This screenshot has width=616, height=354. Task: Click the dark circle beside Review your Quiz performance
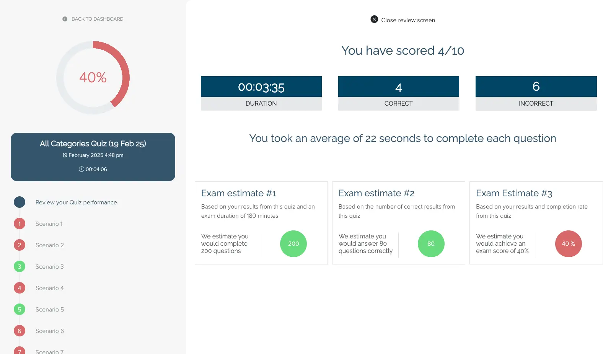point(20,202)
